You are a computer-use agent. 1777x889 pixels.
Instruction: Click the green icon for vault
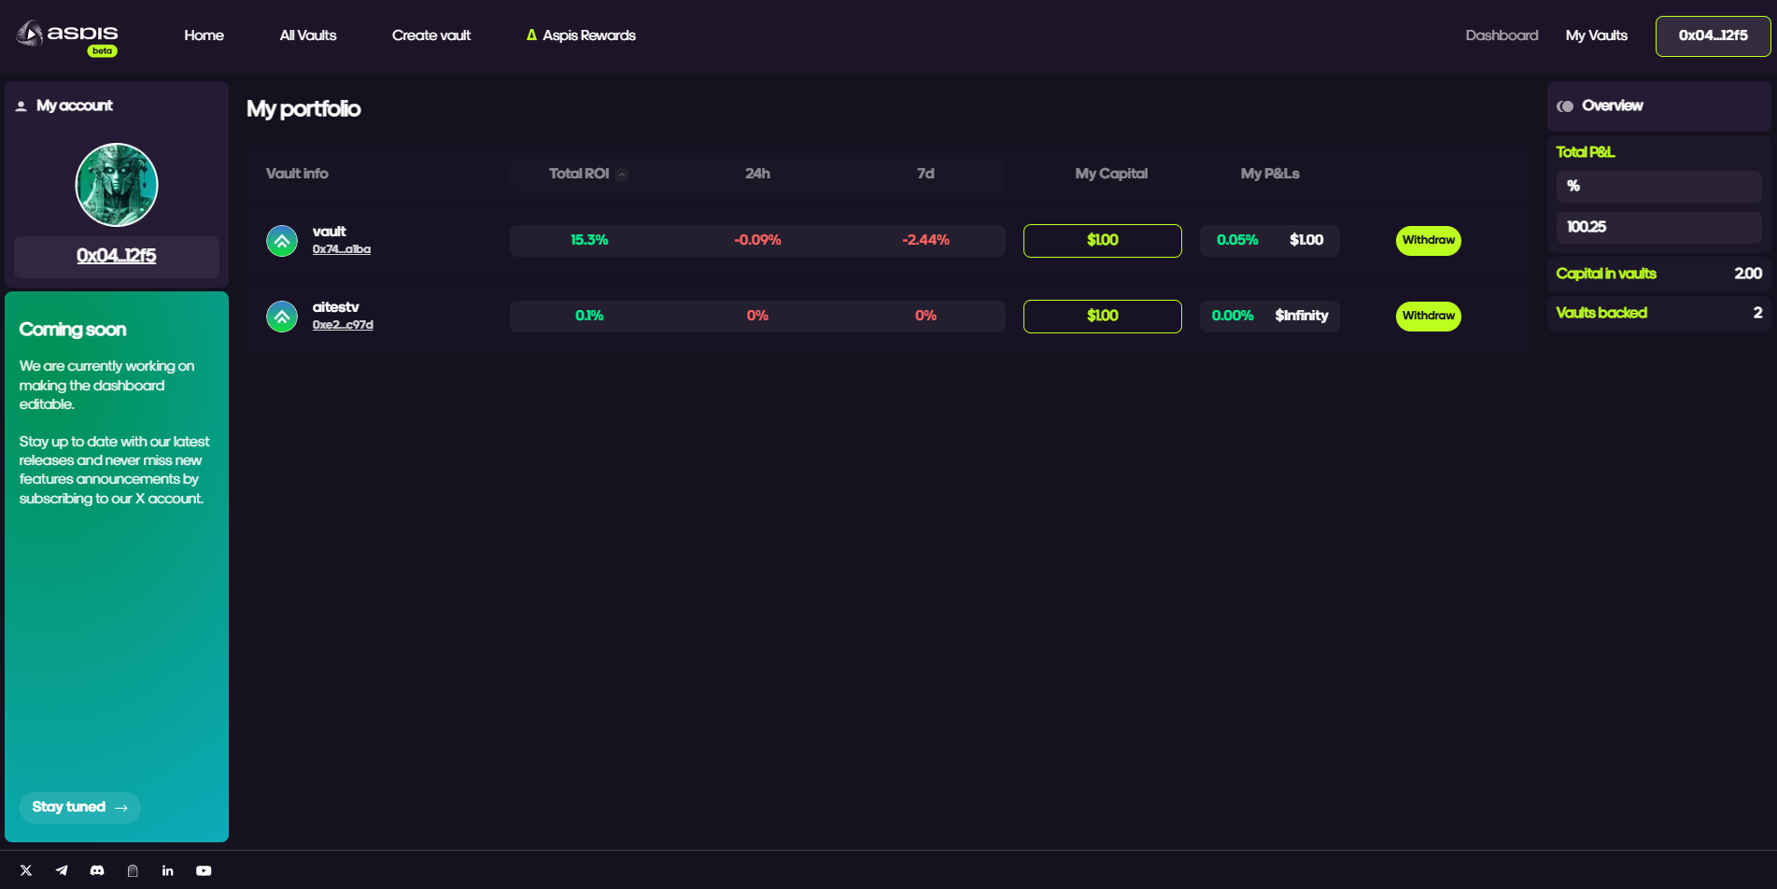click(282, 241)
